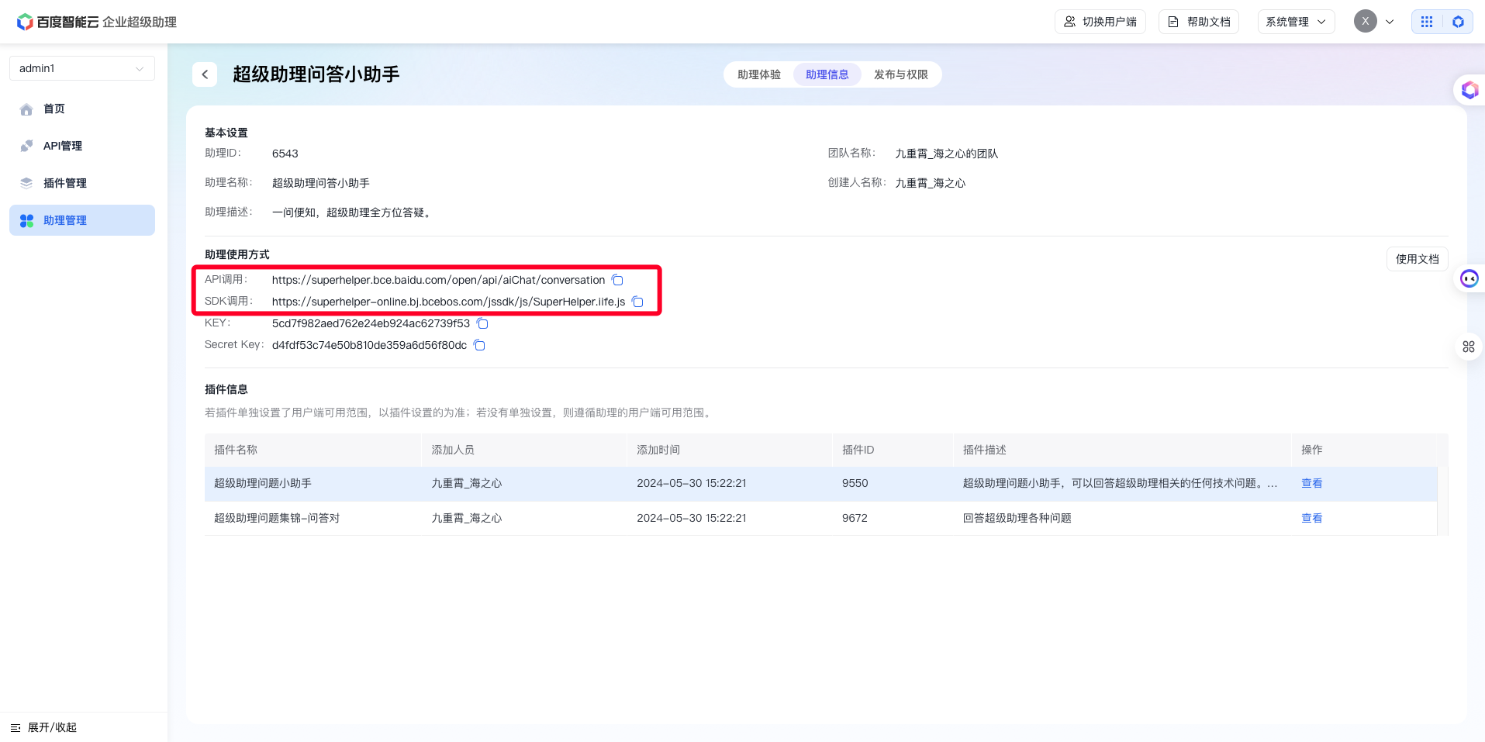Click the floating four-squares widget icon
The image size is (1485, 742).
(1469, 347)
